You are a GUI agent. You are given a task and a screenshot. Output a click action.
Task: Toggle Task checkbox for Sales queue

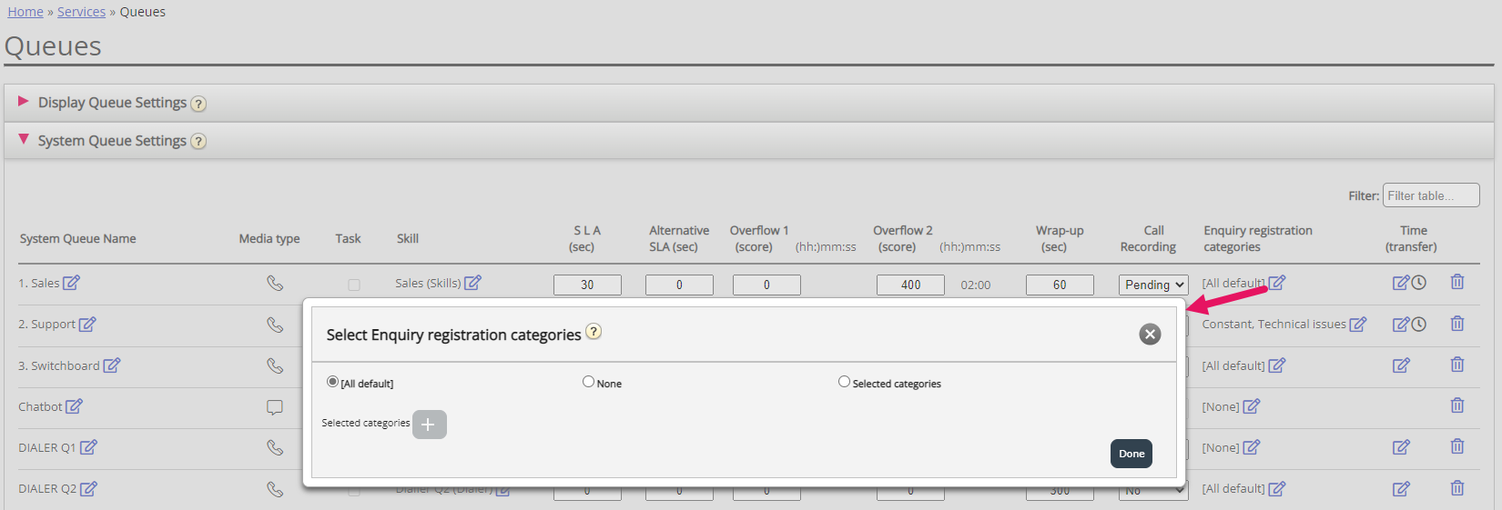pos(354,285)
